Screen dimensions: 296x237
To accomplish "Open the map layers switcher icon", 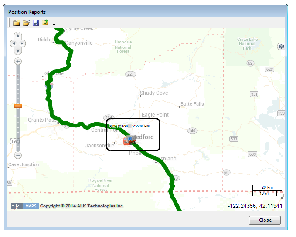I will coord(281,46).
